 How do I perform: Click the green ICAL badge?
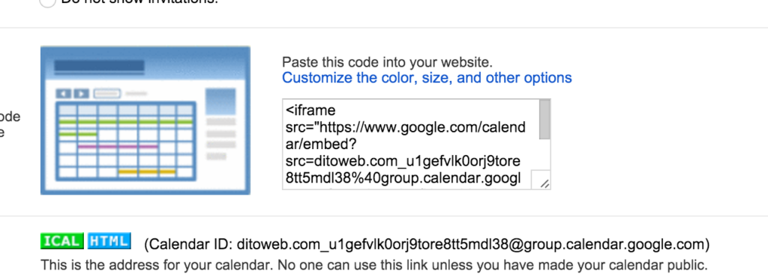62,241
